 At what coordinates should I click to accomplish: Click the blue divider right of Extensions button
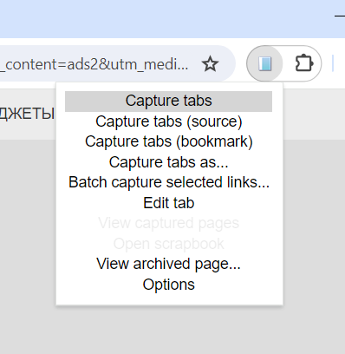(333, 63)
